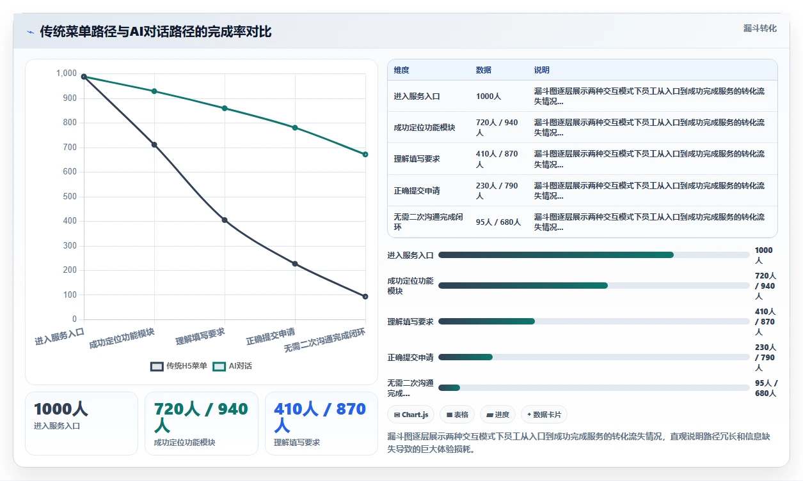This screenshot has height=481, width=803.
Task: Toggle the 传统H5菜单 legend swatch
Action: click(x=157, y=366)
